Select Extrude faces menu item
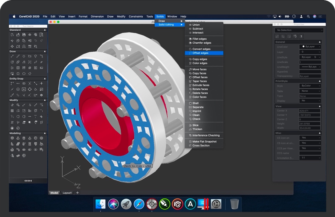 click(x=201, y=85)
